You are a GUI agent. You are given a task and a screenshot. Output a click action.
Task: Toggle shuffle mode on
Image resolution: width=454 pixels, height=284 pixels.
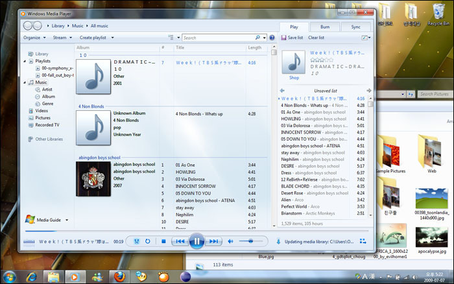137,241
